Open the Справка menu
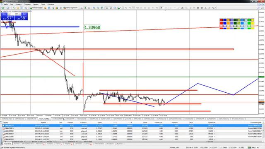This screenshot has height=149, width=265. tap(51, 5)
